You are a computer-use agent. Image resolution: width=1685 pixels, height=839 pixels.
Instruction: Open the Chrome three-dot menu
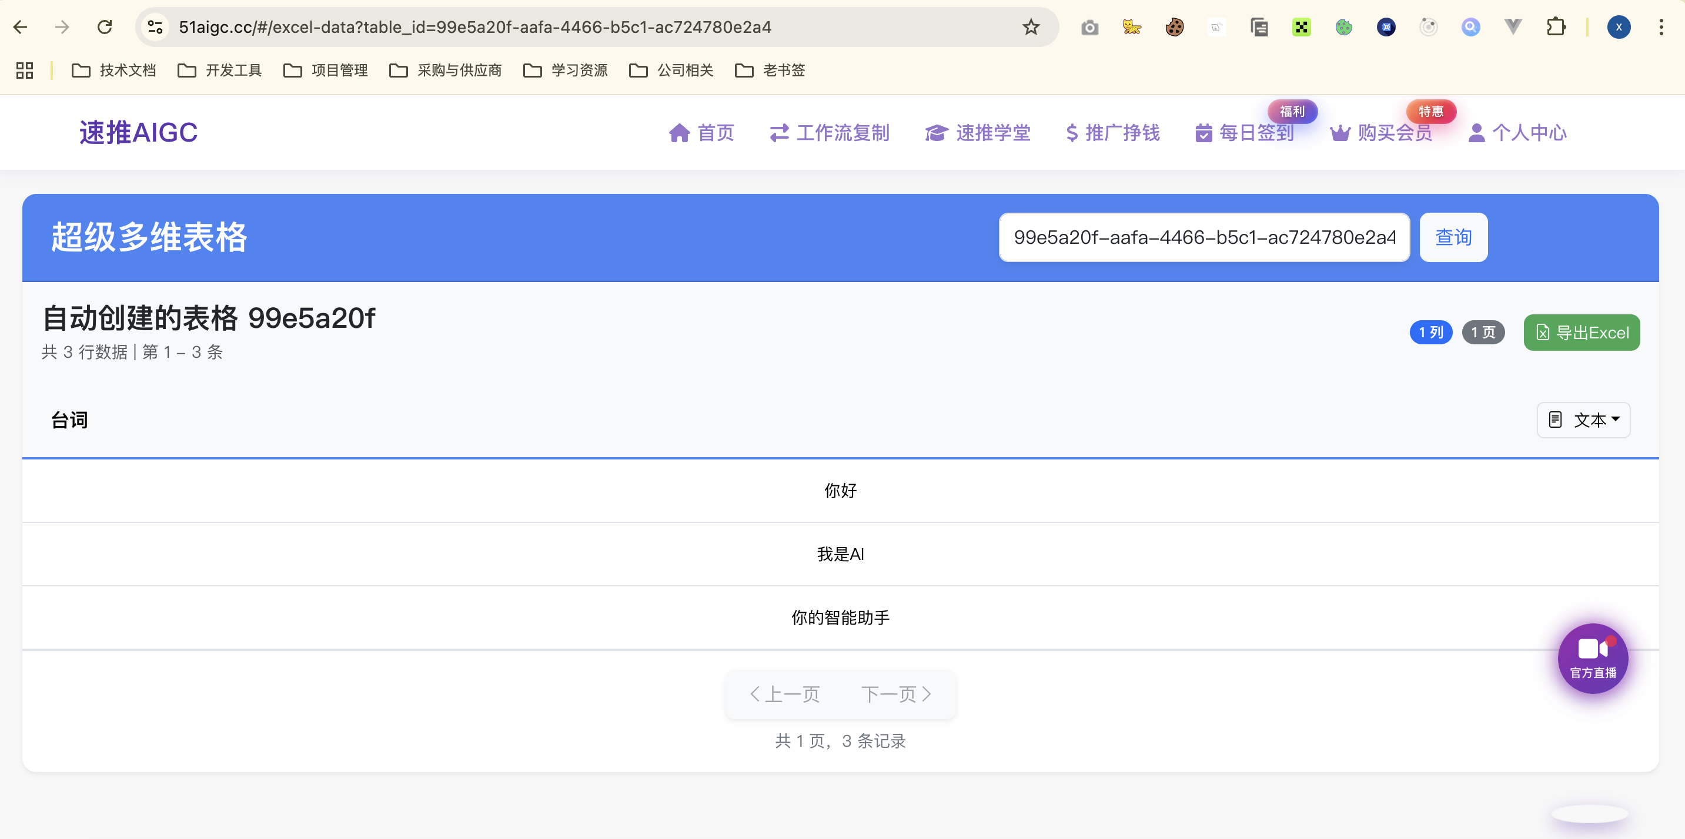coord(1661,27)
